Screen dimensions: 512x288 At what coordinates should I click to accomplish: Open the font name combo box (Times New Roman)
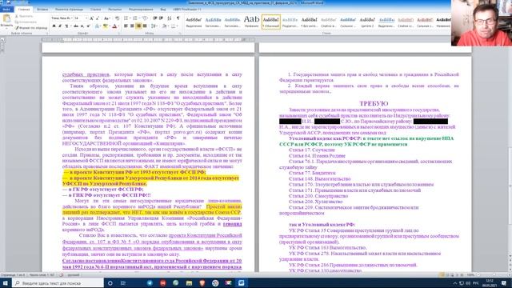[x=62, y=18]
